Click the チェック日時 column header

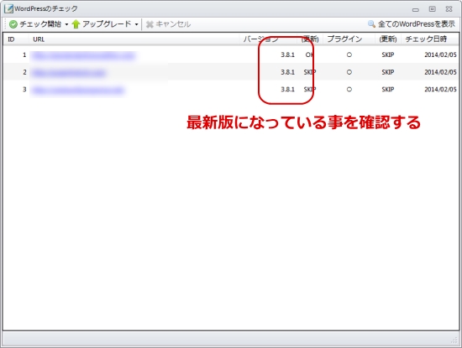(x=426, y=39)
